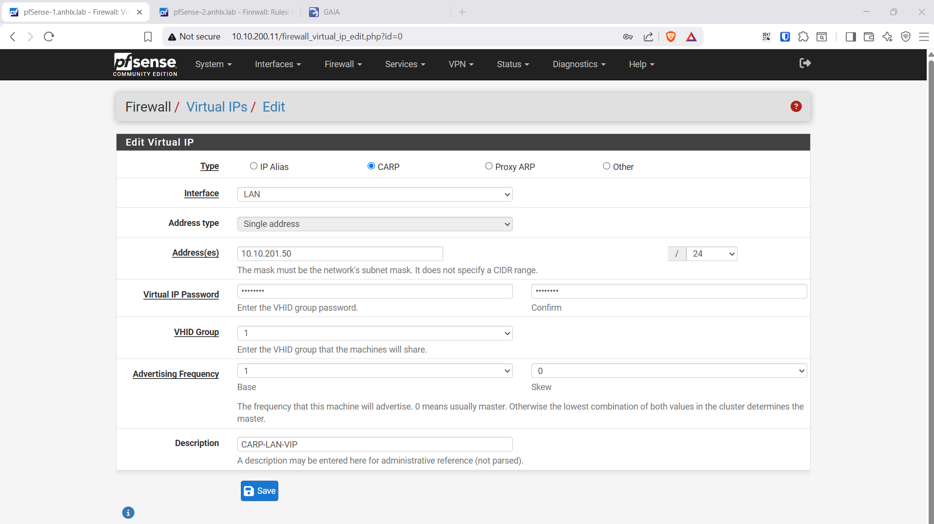
Task: Follow the Virtual IPs breadcrumb link
Action: tap(217, 107)
